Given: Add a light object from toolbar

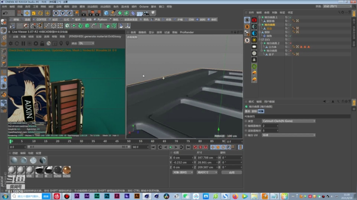Looking at the screenshot, I should [153, 13].
